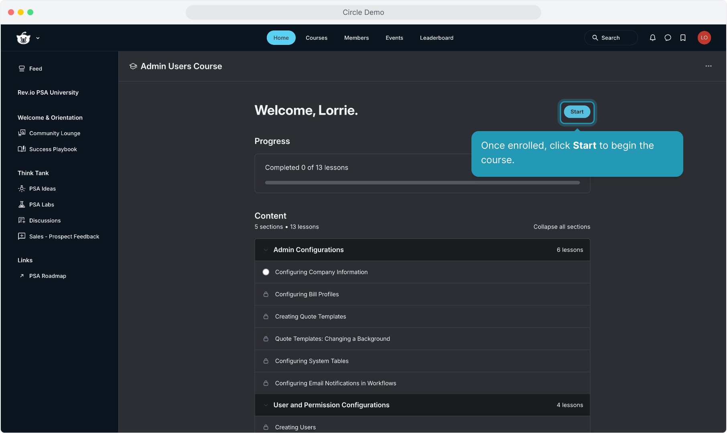
Task: Open bookmarks icon in top bar
Action: pos(683,38)
